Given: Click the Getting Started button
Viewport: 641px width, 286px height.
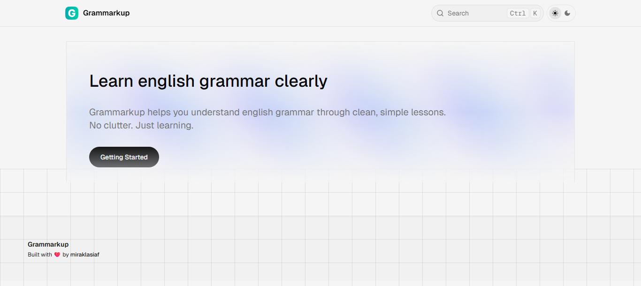Looking at the screenshot, I should pyautogui.click(x=124, y=157).
